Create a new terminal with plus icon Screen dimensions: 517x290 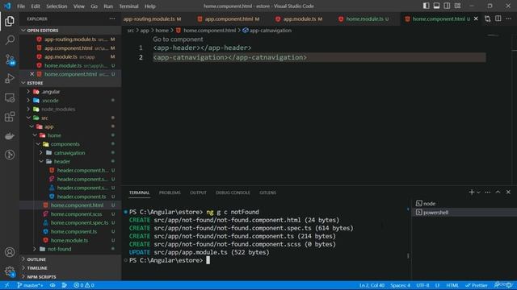tap(472, 192)
